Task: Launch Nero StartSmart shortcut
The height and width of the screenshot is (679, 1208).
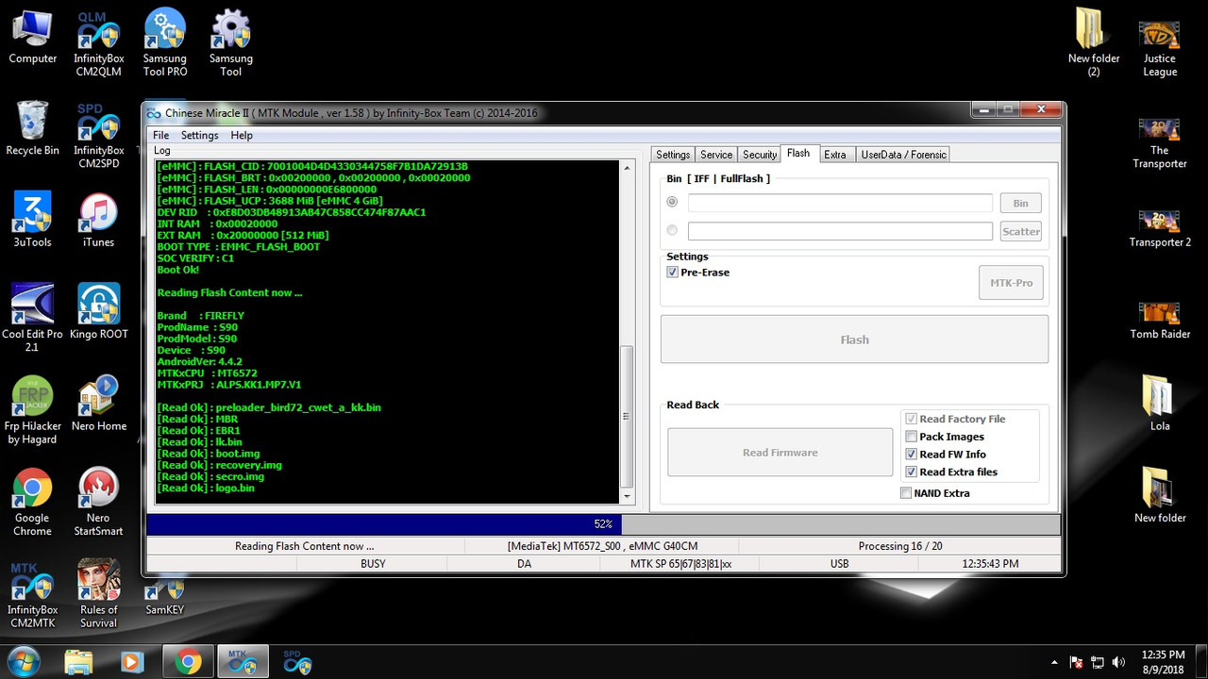Action: point(99,502)
